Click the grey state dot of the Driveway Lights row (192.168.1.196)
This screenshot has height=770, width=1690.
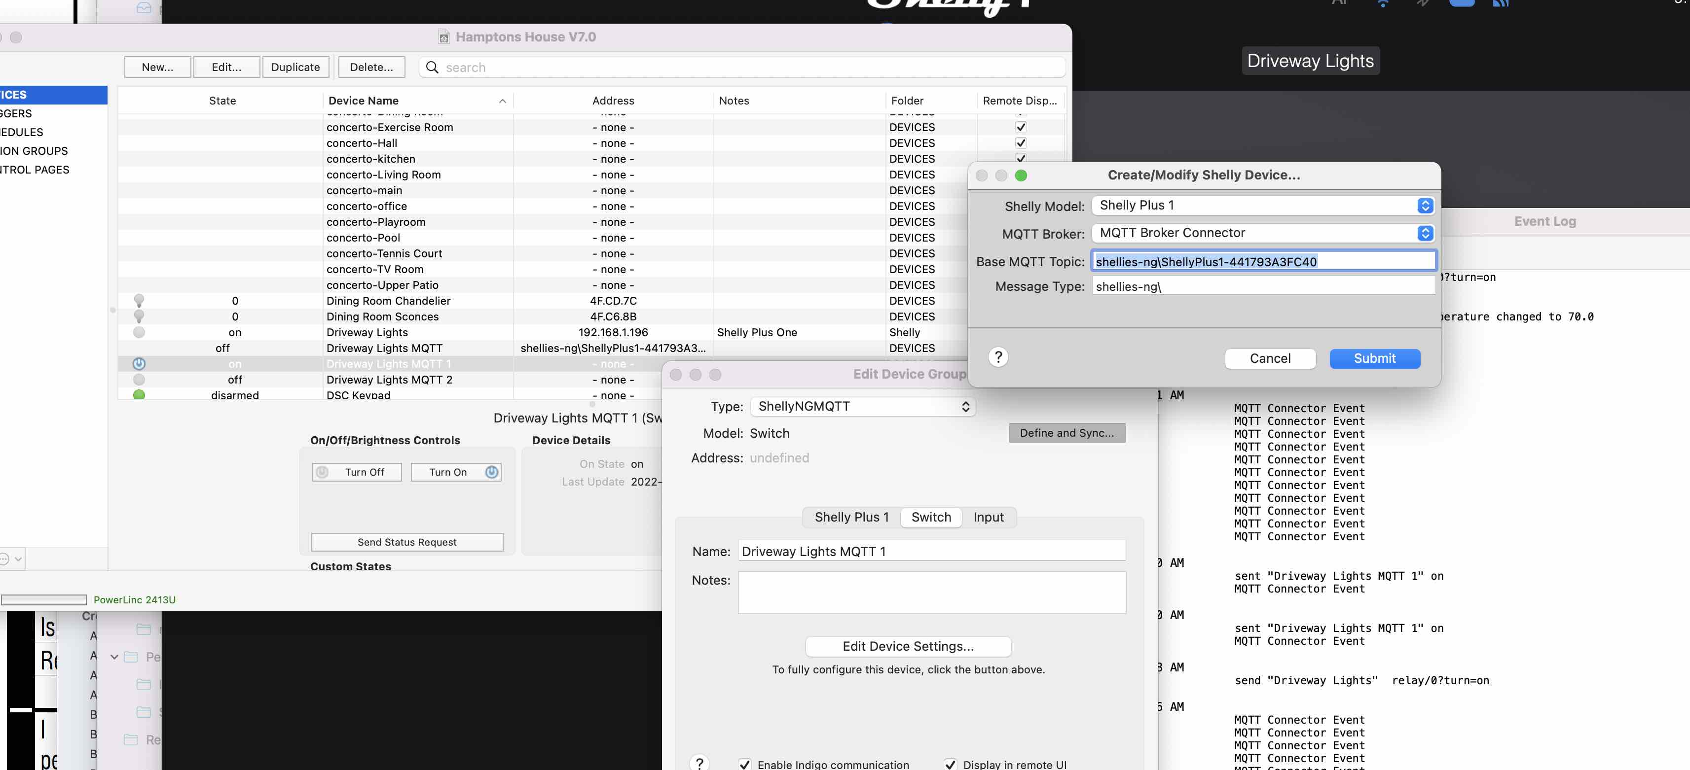pyautogui.click(x=139, y=333)
